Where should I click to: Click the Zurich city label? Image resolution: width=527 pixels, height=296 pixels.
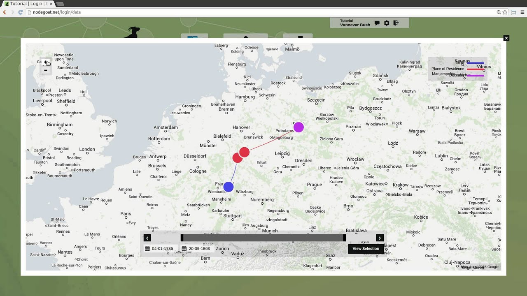[x=222, y=249]
